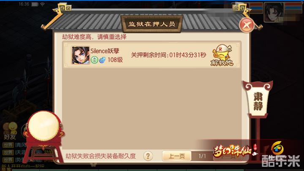The image size is (304, 171).
Task: Click the 监狱在押人员 title plaque
Action: (x=152, y=24)
